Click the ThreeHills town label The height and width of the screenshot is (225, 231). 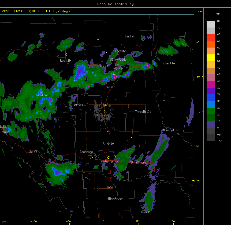143,112
